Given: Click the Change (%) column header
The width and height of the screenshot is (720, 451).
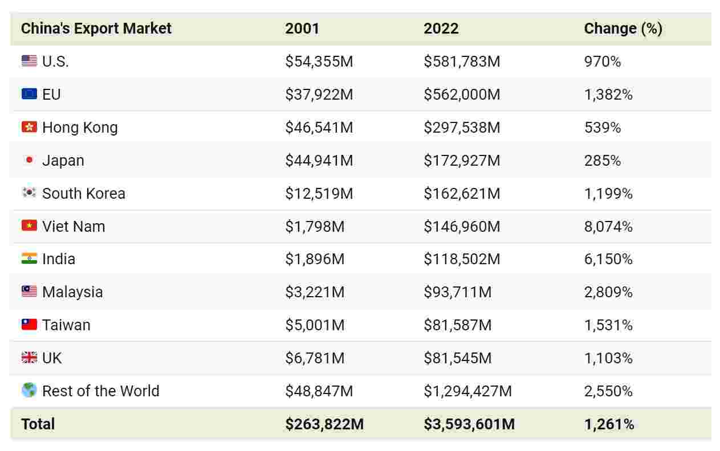Looking at the screenshot, I should (x=623, y=28).
